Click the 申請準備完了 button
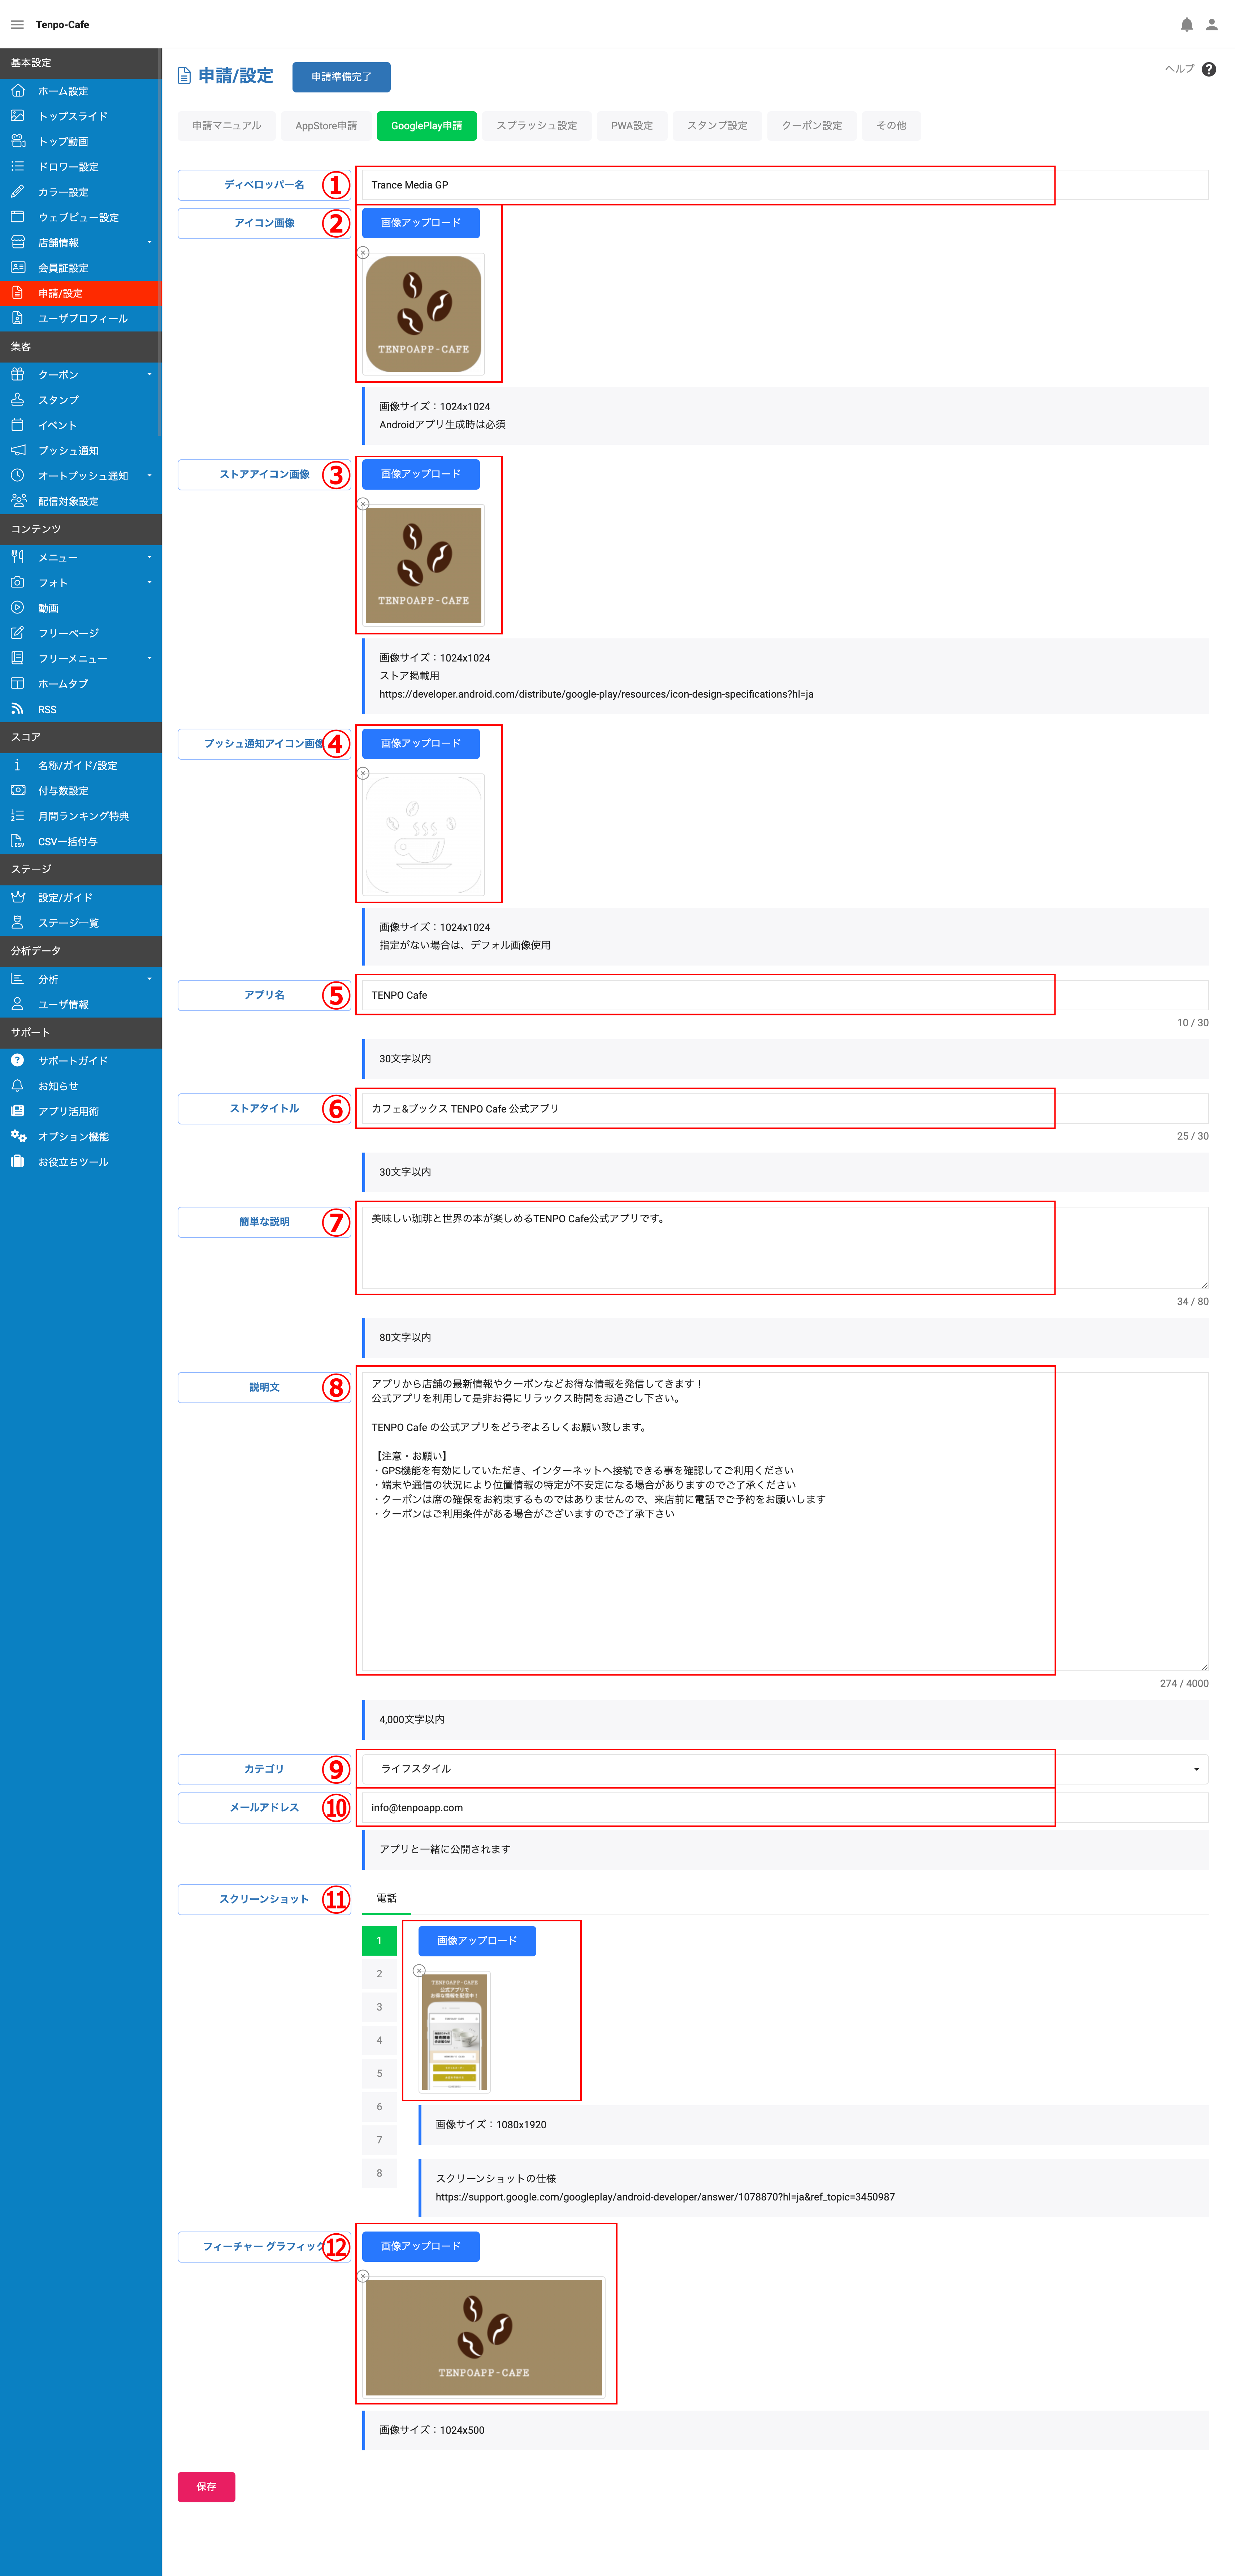The width and height of the screenshot is (1235, 2576). click(341, 77)
